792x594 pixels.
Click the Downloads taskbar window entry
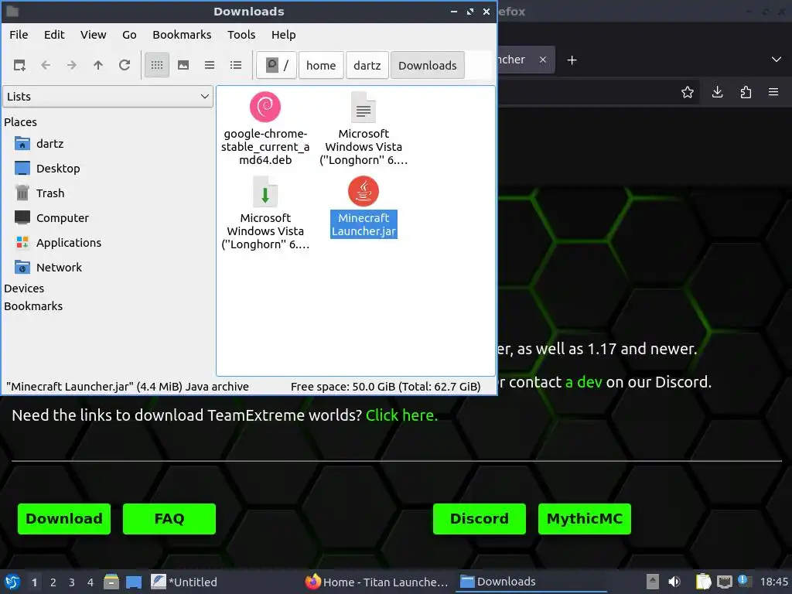[x=531, y=582]
